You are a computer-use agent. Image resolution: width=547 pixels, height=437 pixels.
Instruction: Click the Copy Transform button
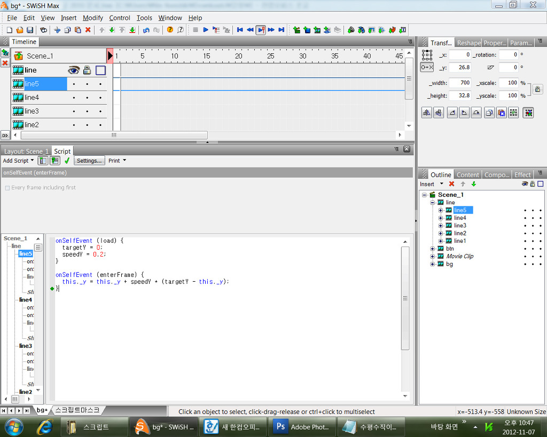[x=489, y=113]
